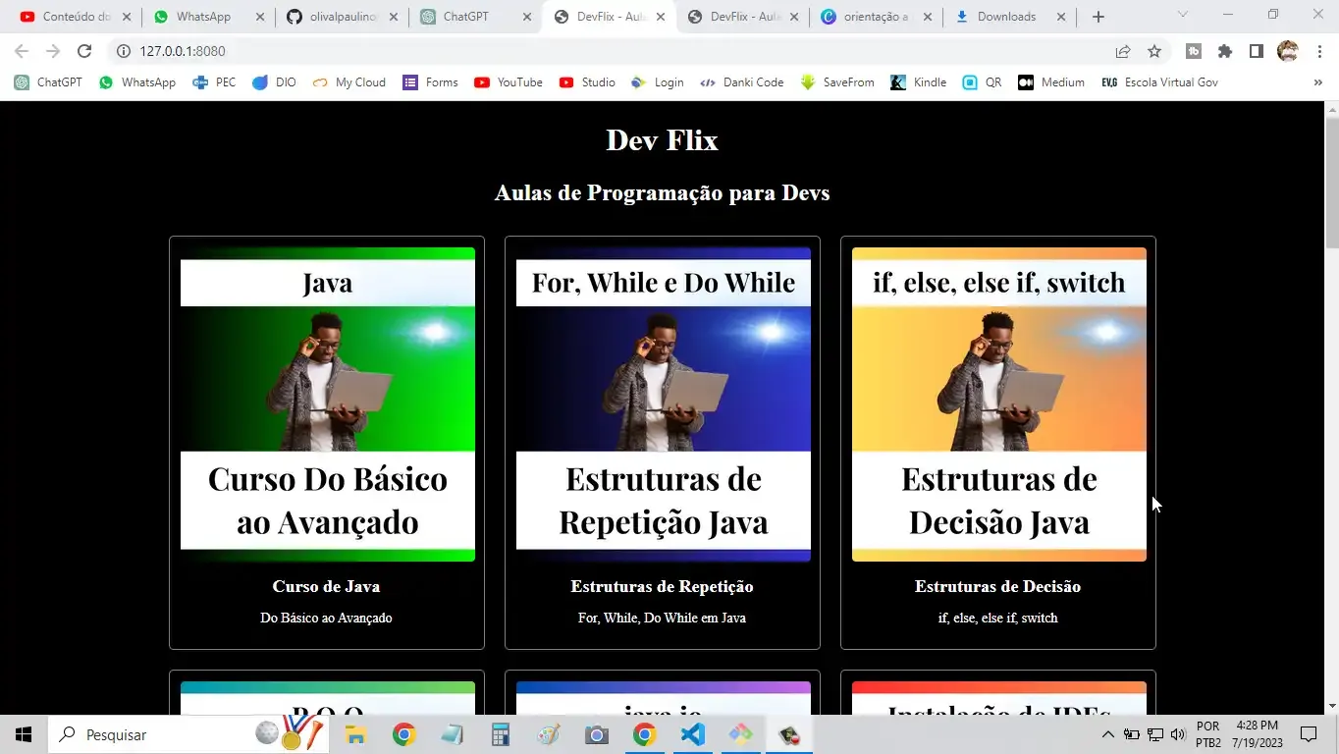Open the if, else, switch thumbnail
The image size is (1339, 754).
999,404
